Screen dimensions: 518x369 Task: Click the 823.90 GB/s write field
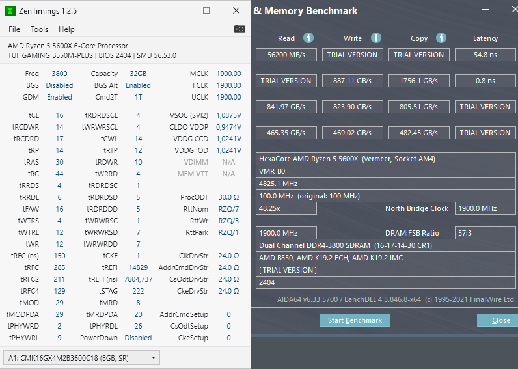(353, 107)
